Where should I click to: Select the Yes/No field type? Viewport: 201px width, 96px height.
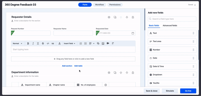[172, 83]
